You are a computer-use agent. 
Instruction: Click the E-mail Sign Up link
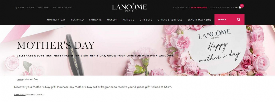point(180,8)
